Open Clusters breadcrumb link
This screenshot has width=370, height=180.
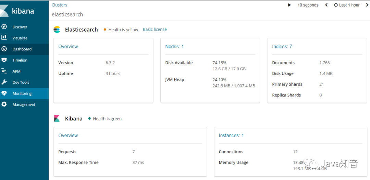pyautogui.click(x=59, y=5)
